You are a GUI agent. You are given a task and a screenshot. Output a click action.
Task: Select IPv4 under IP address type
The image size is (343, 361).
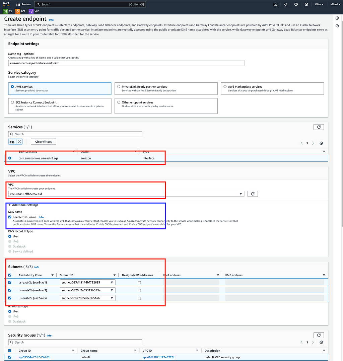coord(10,311)
